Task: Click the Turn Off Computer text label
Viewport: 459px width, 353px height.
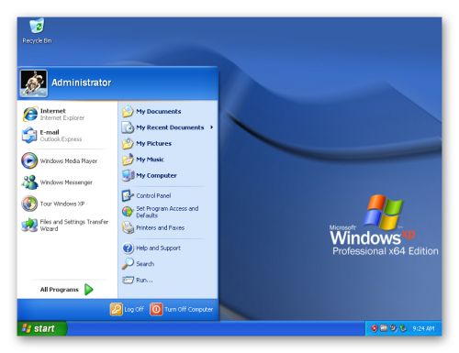Action: [188, 309]
